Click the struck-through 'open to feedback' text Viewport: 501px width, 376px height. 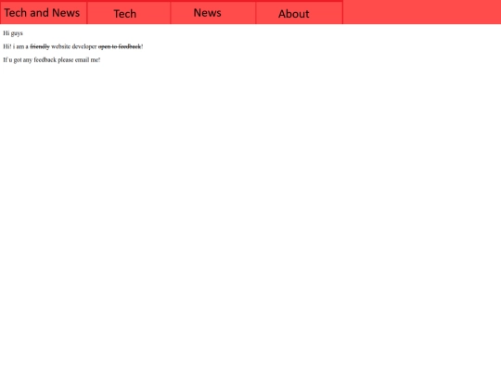click(120, 46)
